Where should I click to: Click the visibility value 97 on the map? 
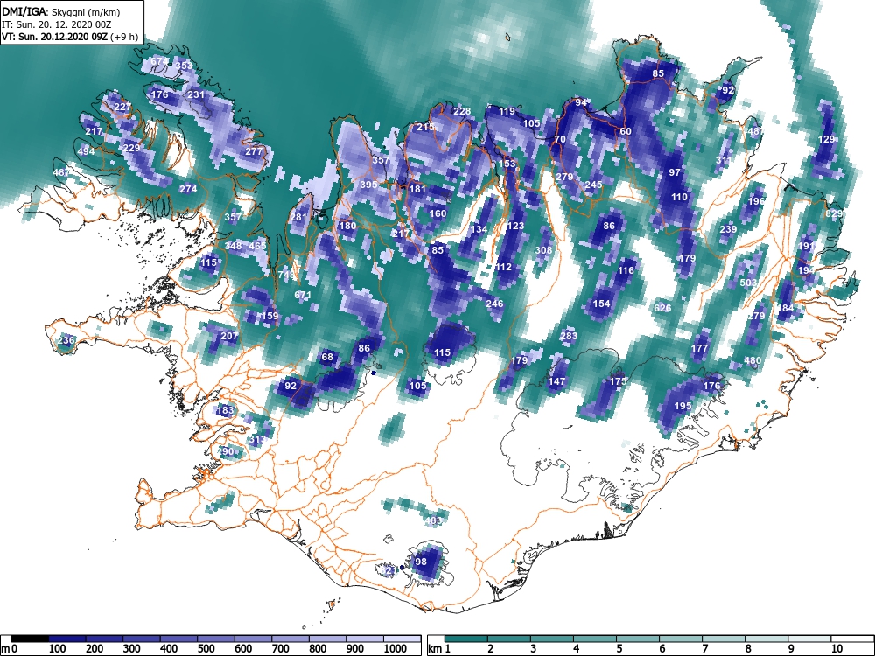pos(675,172)
